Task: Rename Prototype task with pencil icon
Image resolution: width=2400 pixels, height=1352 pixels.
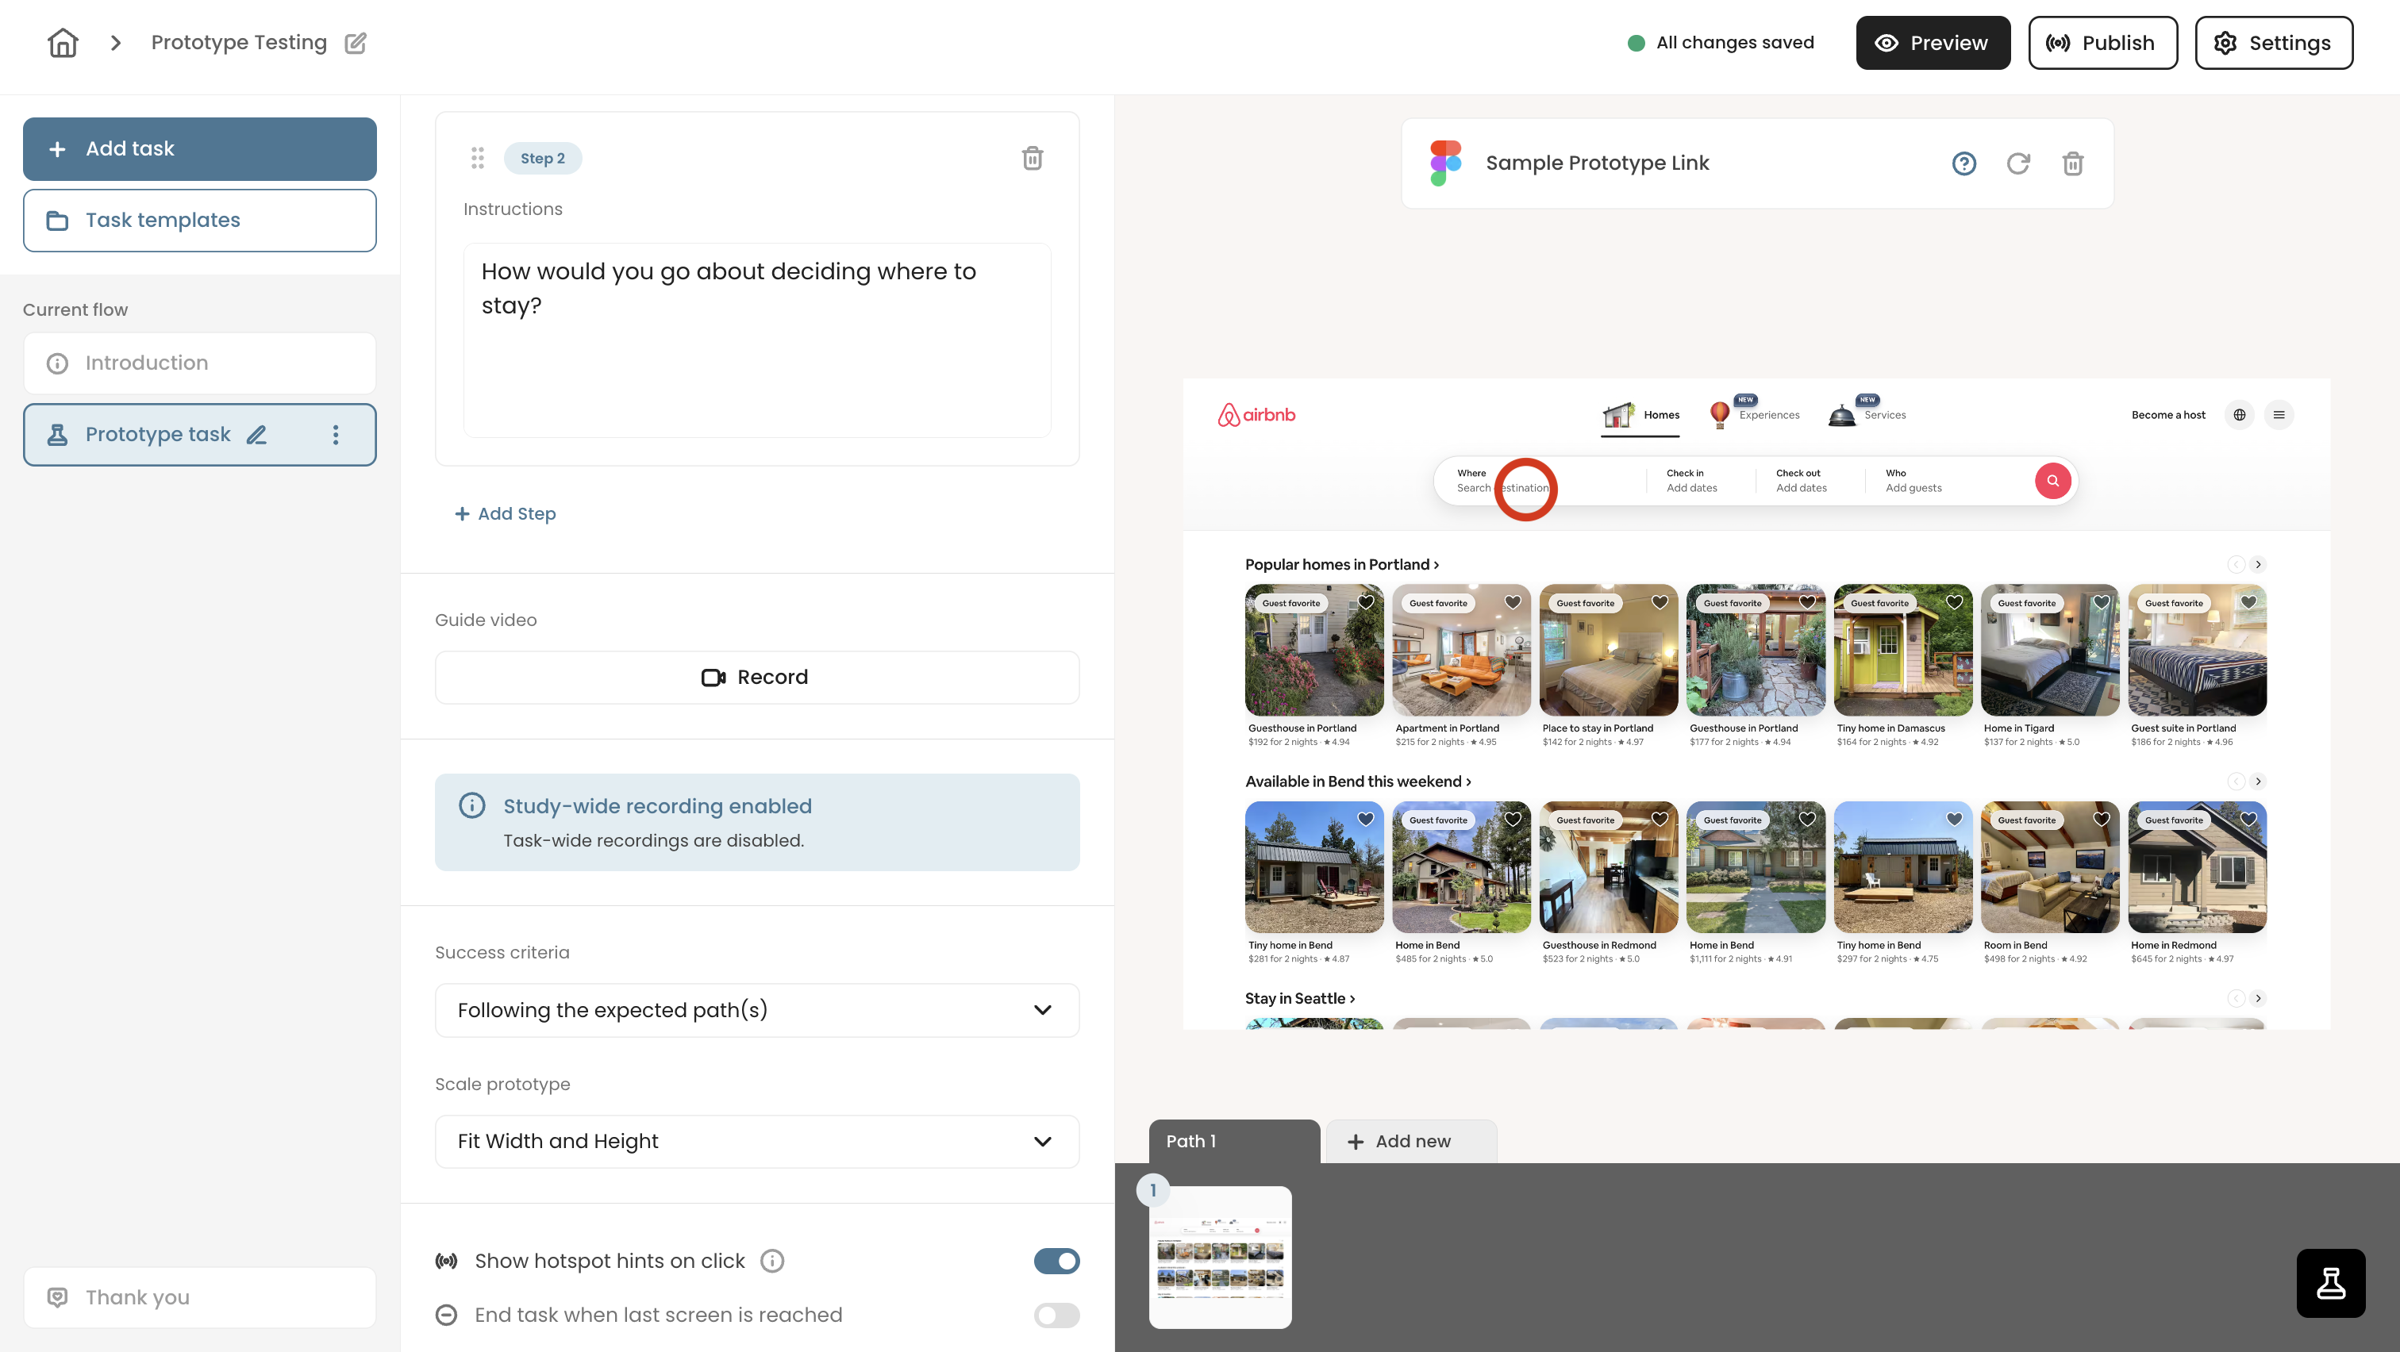Action: [256, 435]
